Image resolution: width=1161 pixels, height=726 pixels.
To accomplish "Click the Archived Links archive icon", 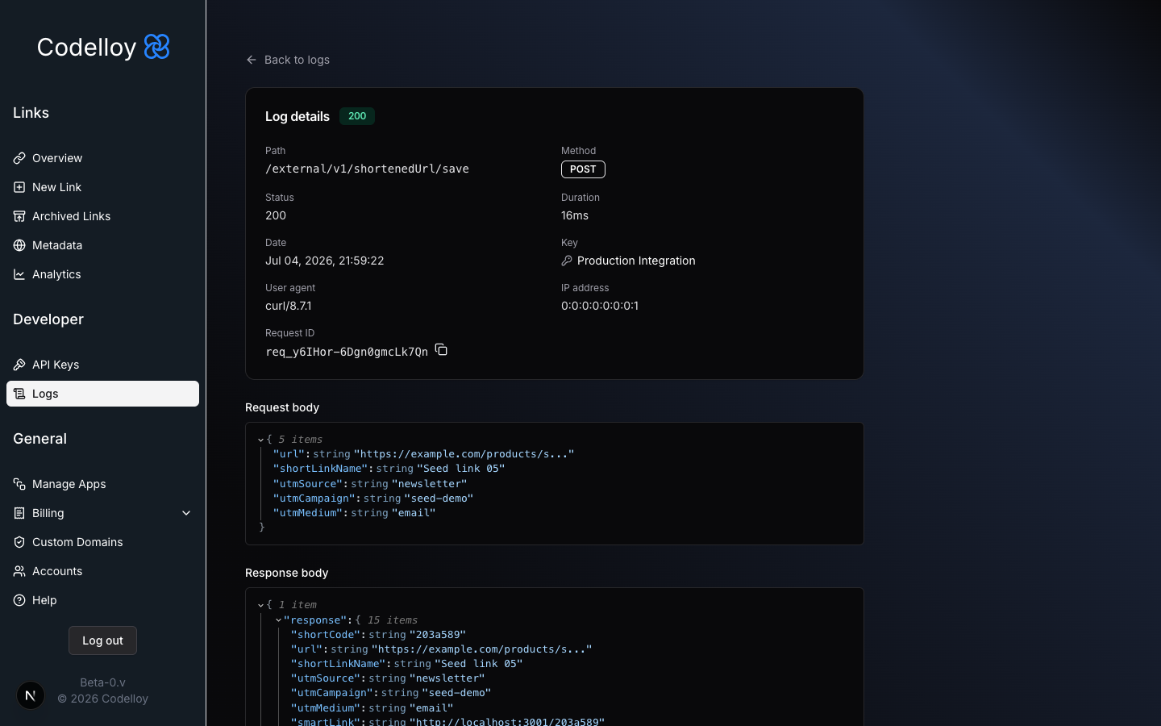I will click(x=19, y=216).
